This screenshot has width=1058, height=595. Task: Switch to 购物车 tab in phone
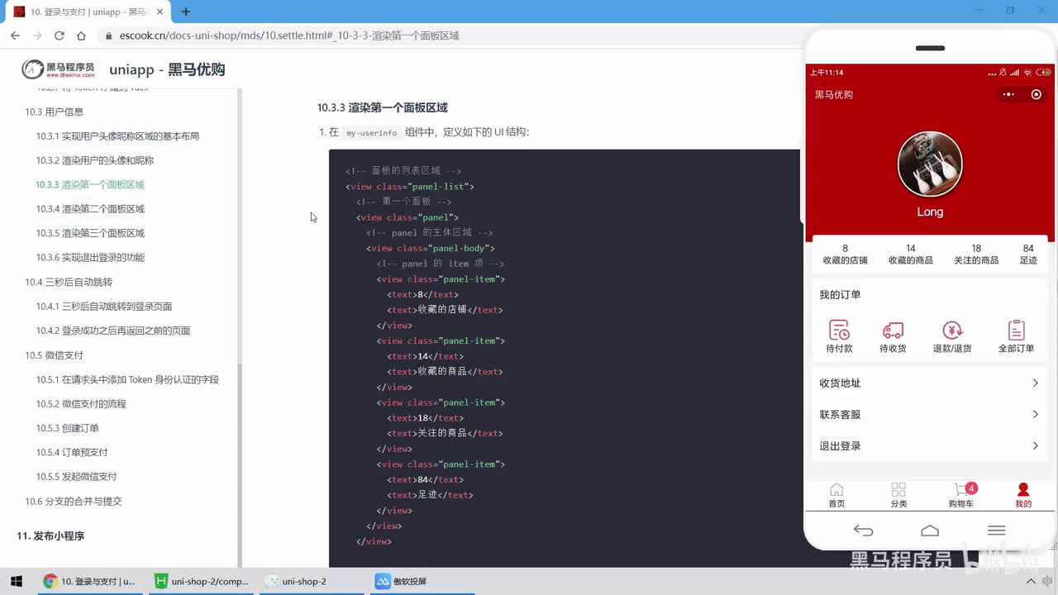tap(961, 495)
